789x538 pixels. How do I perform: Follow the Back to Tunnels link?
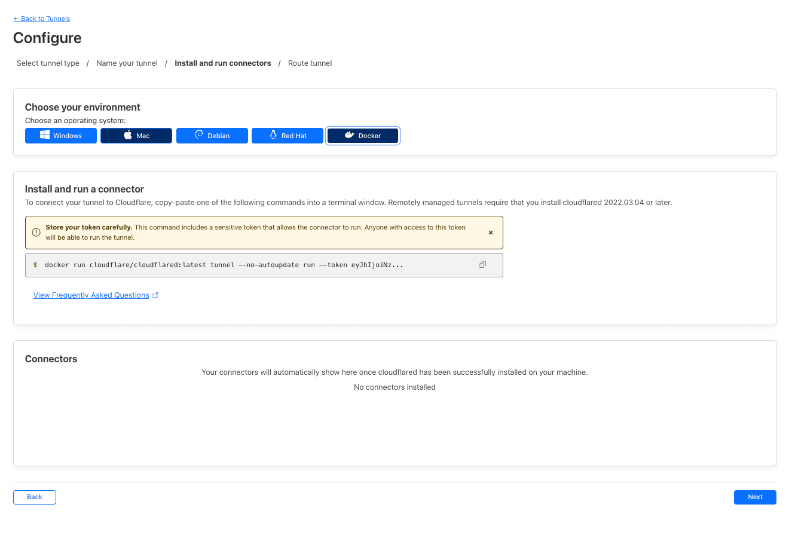pos(42,19)
